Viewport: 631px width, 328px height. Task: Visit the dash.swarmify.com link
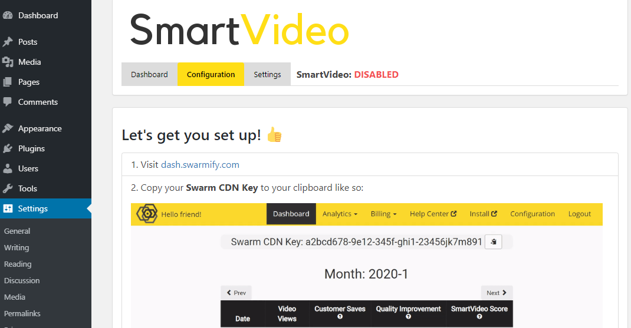pyautogui.click(x=200, y=165)
